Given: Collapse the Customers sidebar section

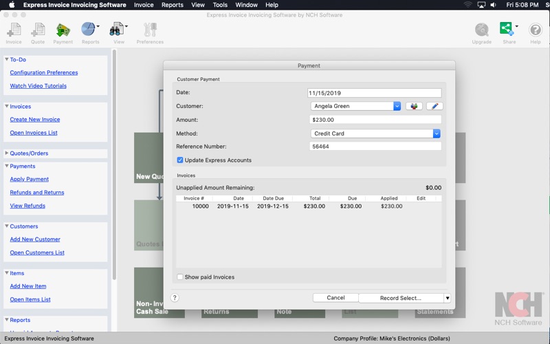Looking at the screenshot, I should click(x=7, y=226).
